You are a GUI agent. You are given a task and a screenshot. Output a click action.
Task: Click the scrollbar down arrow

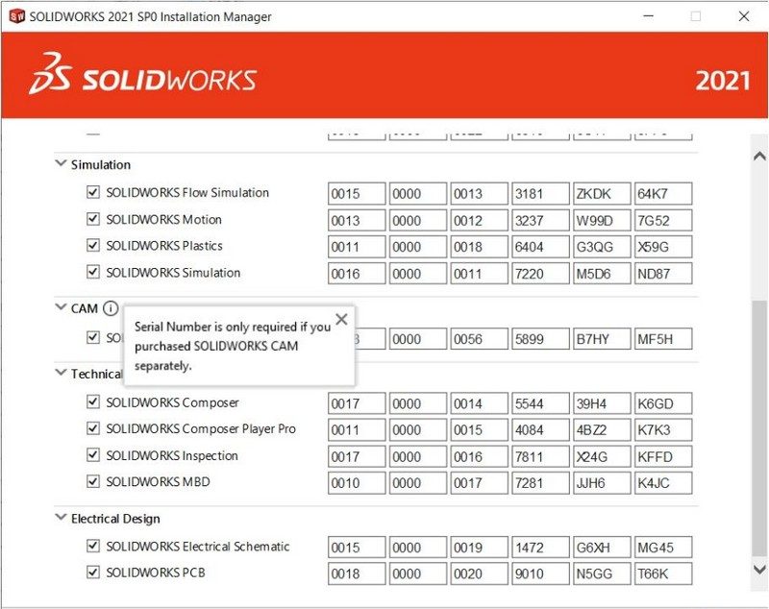click(759, 570)
